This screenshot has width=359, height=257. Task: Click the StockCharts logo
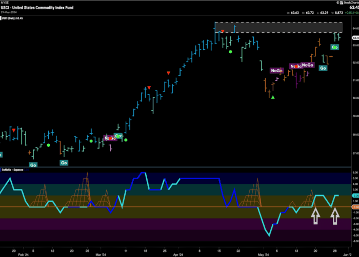point(348,3)
